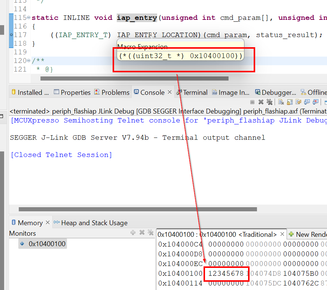Click the macro expansion text 0x10400100
Screen dimensions: 327x290
pyautogui.click(x=212, y=56)
